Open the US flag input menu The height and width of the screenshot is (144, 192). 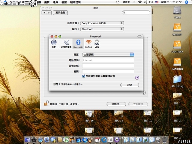point(157,2)
